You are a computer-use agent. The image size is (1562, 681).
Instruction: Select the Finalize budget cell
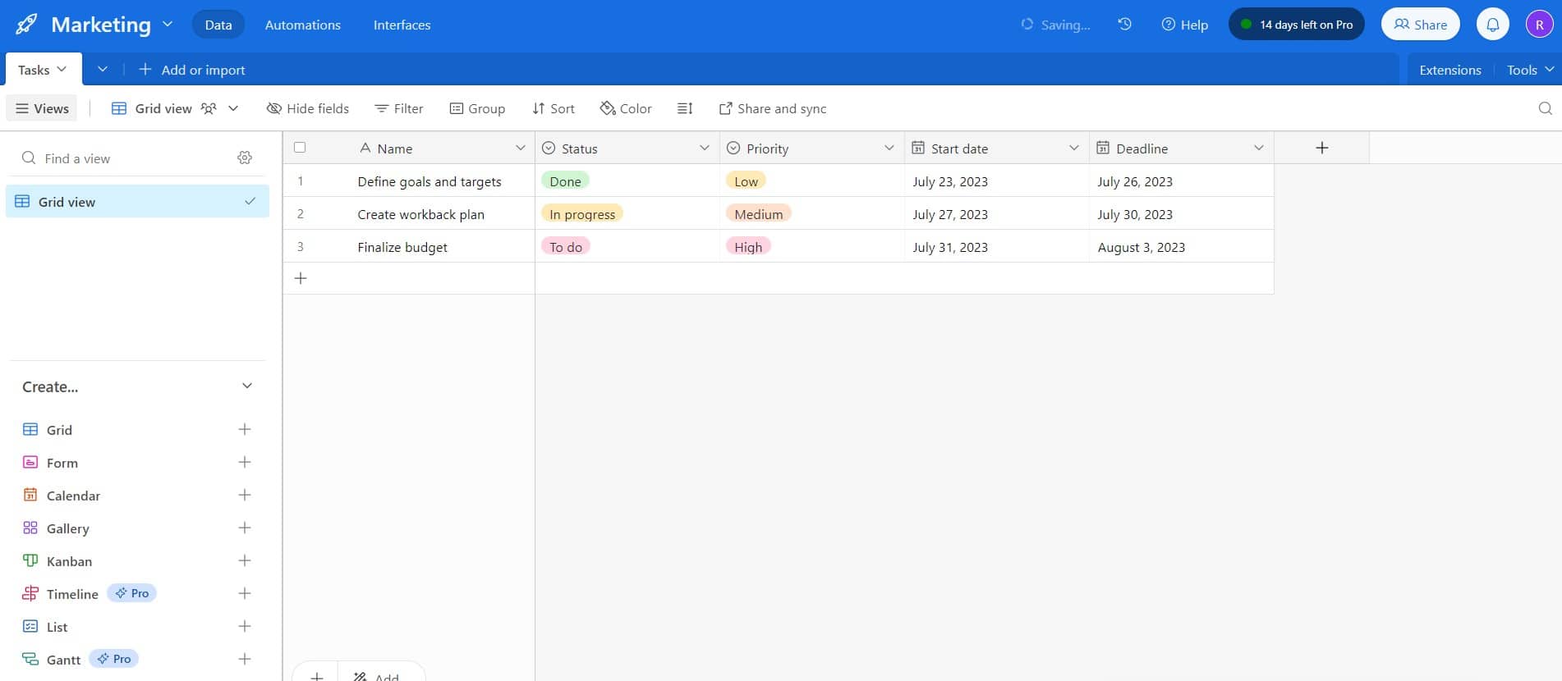(409, 246)
